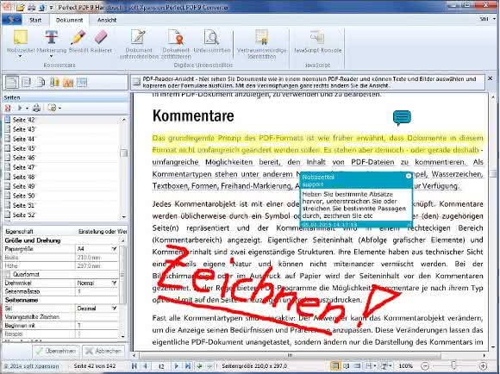
Task: Click the second document-view icon above Seiten panel
Action: pyautogui.click(x=26, y=82)
